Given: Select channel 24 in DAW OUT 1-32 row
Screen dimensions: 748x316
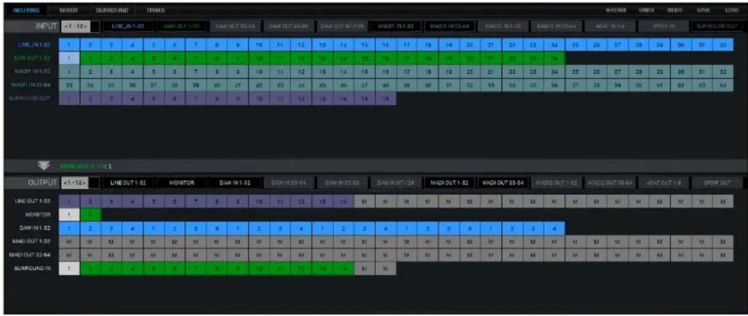Looking at the screenshot, I should (x=554, y=58).
